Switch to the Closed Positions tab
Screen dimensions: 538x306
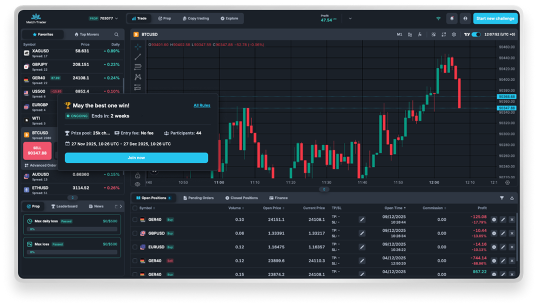point(241,198)
